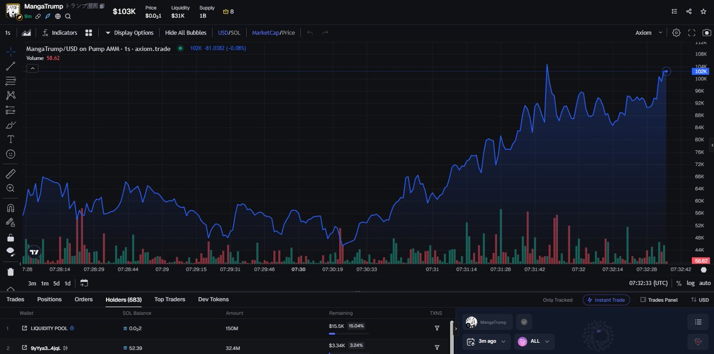Click the search magnifier under MangaTrump
This screenshot has height=354, width=714.
[68, 16]
